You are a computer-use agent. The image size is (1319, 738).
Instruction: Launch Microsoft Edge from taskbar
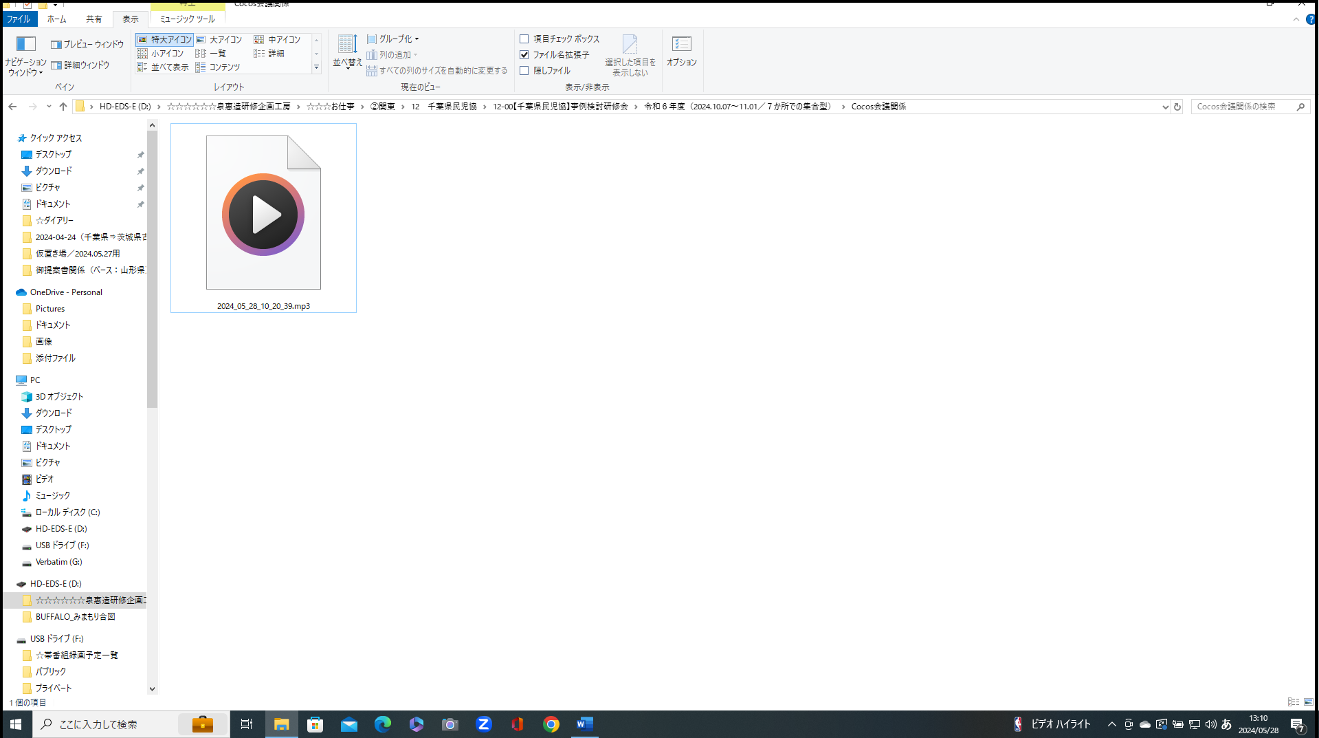(383, 724)
